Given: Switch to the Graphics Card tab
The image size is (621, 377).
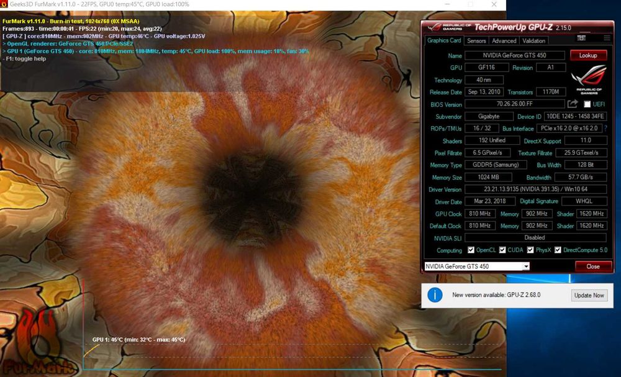Looking at the screenshot, I should 444,40.
